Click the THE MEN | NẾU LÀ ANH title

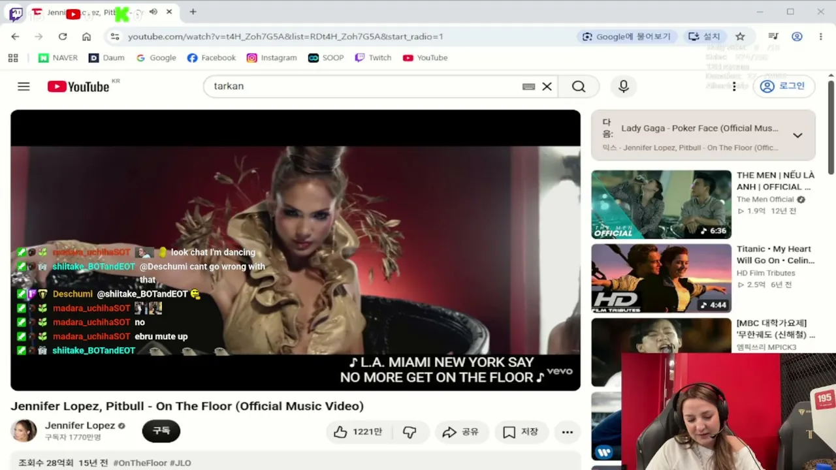coord(776,181)
